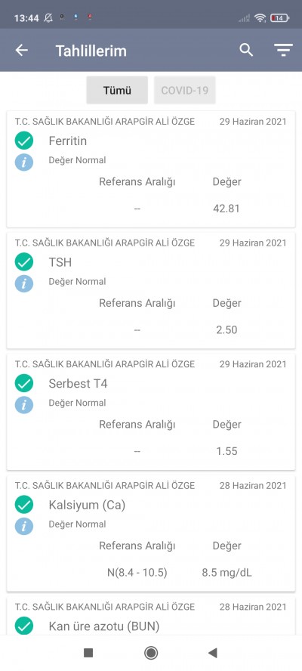The width and height of the screenshot is (302, 671).
Task: Switch to the COVID-19 tab
Action: (x=185, y=90)
